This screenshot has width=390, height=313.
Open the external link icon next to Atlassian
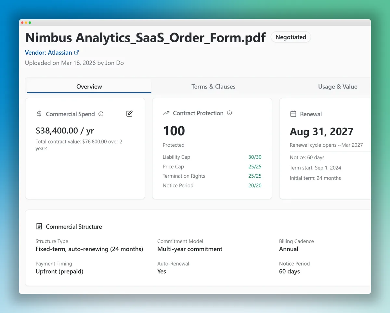pyautogui.click(x=76, y=52)
